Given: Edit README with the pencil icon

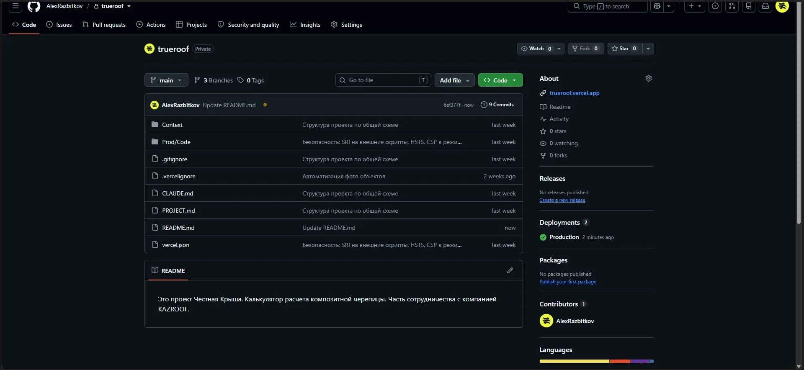Looking at the screenshot, I should 510,270.
